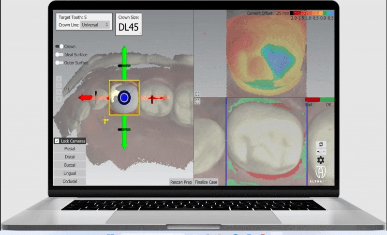Viewport: 387px width, 235px height.
Task: Open the Crown Line dropdown
Action: tap(95, 24)
